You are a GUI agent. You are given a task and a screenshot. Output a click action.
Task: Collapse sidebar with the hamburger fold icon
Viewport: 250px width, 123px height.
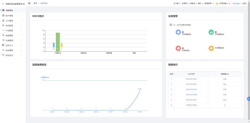(x=29, y=3)
